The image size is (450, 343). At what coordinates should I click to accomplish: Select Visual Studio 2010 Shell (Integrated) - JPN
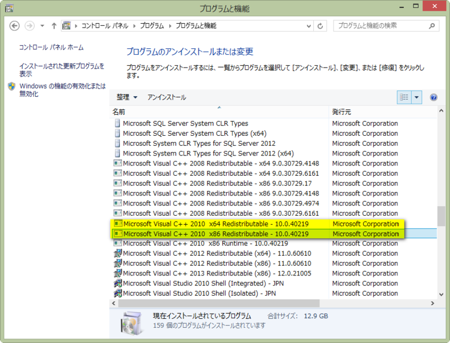[x=273, y=283]
